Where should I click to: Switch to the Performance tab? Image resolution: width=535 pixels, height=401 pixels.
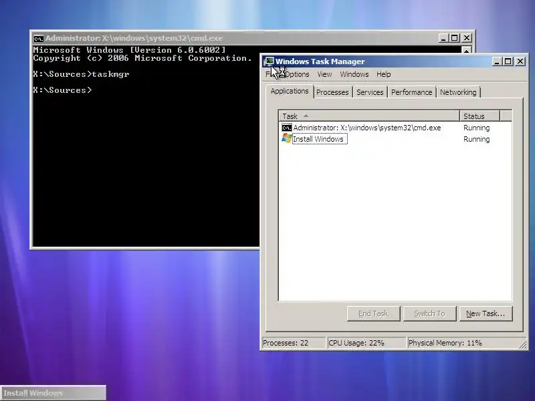point(411,92)
